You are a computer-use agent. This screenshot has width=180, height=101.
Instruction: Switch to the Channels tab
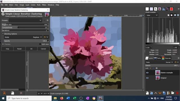[x=166, y=58]
